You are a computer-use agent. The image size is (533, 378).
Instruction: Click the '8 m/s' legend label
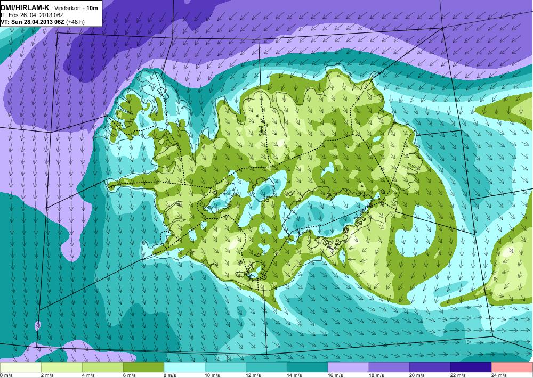[171, 375]
